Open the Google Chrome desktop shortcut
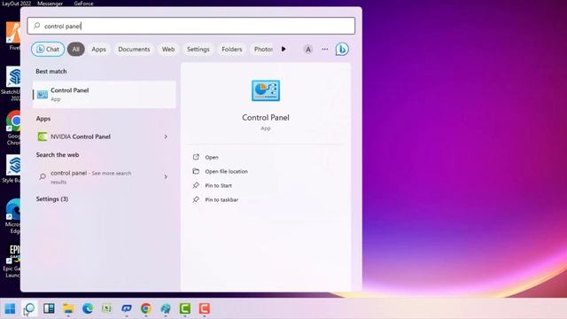567x319 pixels. tap(14, 128)
